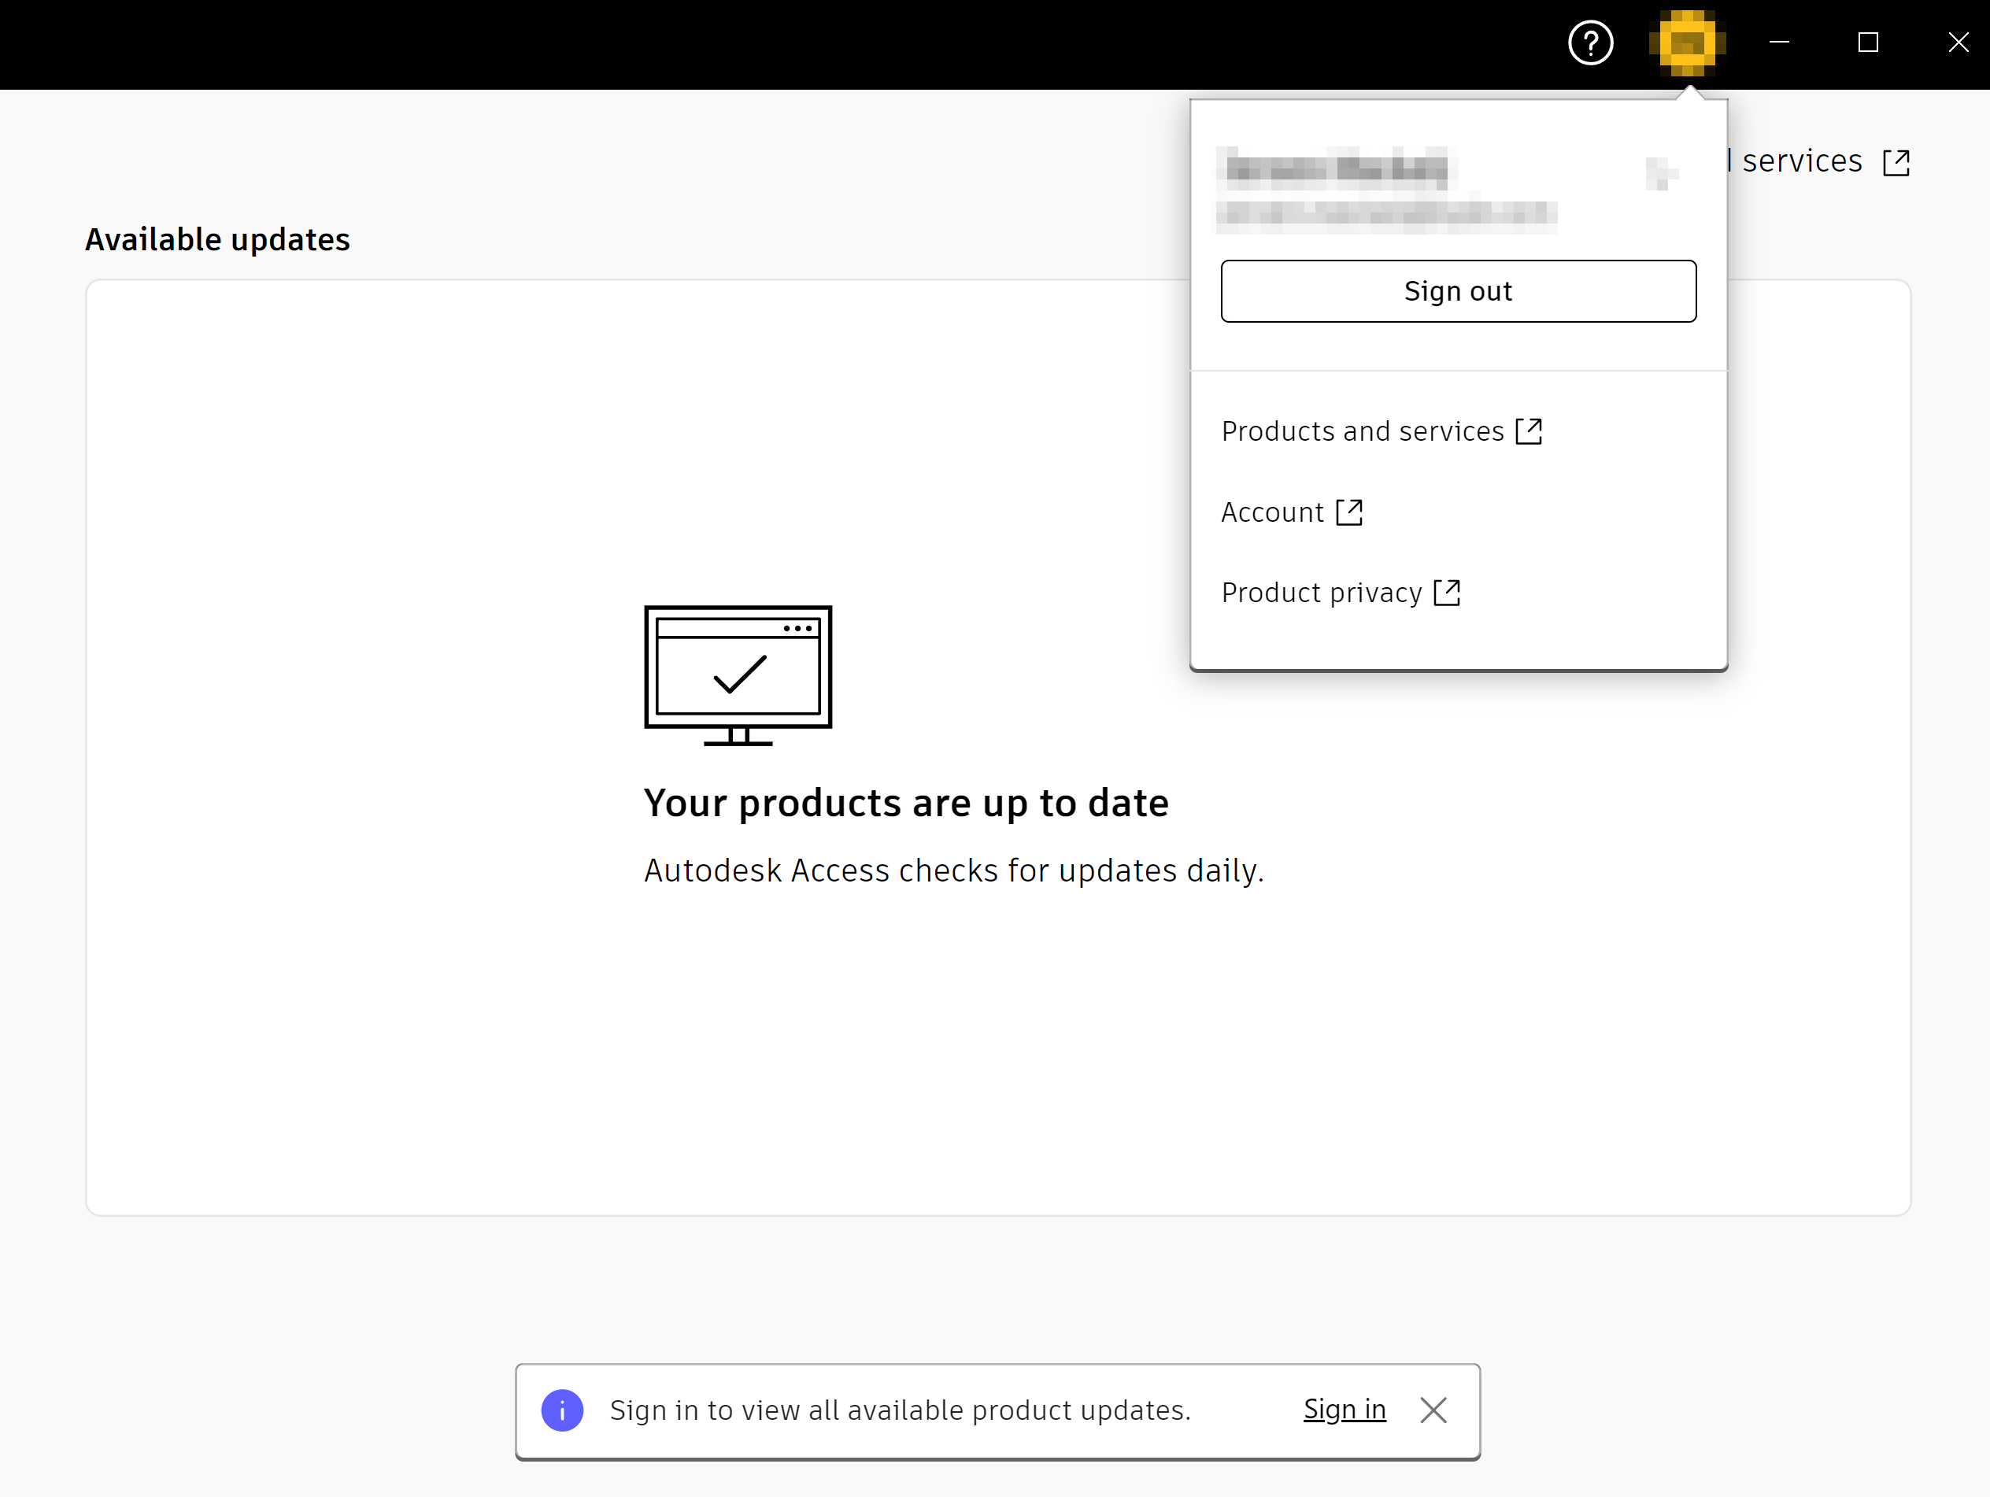
Task: Open the Product privacy menu link
Action: 1341,593
